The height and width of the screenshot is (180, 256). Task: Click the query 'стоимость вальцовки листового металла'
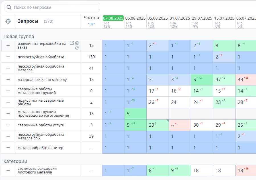(37, 170)
